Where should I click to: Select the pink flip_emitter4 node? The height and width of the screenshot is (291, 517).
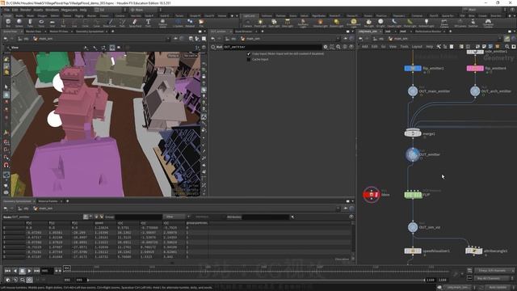click(475, 68)
